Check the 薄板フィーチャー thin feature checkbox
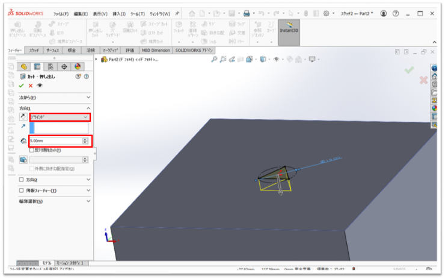The width and height of the screenshot is (445, 279). pos(22,190)
